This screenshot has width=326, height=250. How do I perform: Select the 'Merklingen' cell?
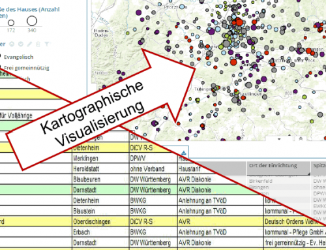coord(100,158)
